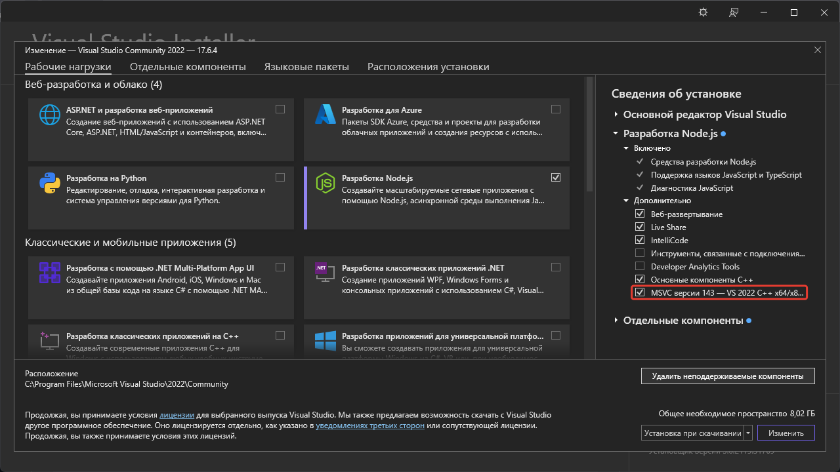
Task: Disable the IntelliCode component checkbox
Action: 640,240
